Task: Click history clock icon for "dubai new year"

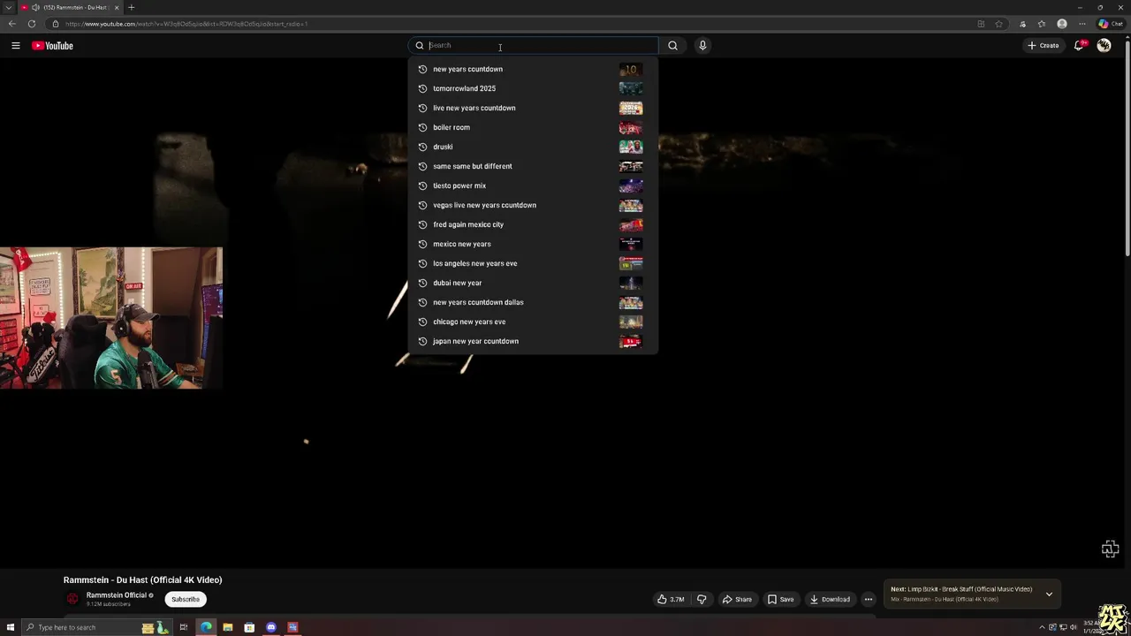Action: [x=422, y=283]
